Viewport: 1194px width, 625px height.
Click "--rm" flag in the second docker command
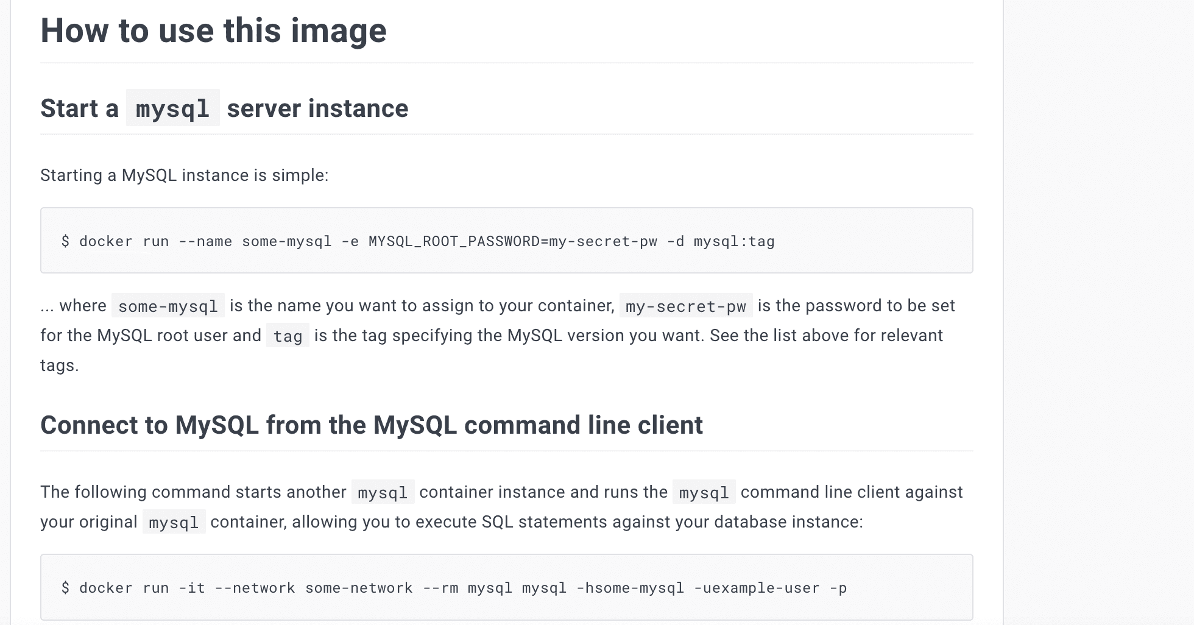click(440, 588)
